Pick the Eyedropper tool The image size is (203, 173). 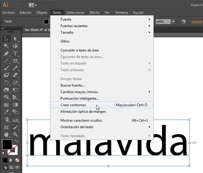(6, 112)
